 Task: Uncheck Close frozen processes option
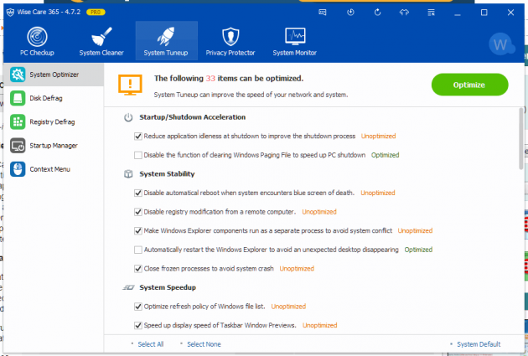(x=138, y=269)
